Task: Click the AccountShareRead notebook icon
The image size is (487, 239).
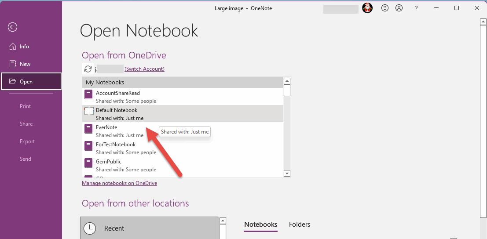Action: (89, 97)
